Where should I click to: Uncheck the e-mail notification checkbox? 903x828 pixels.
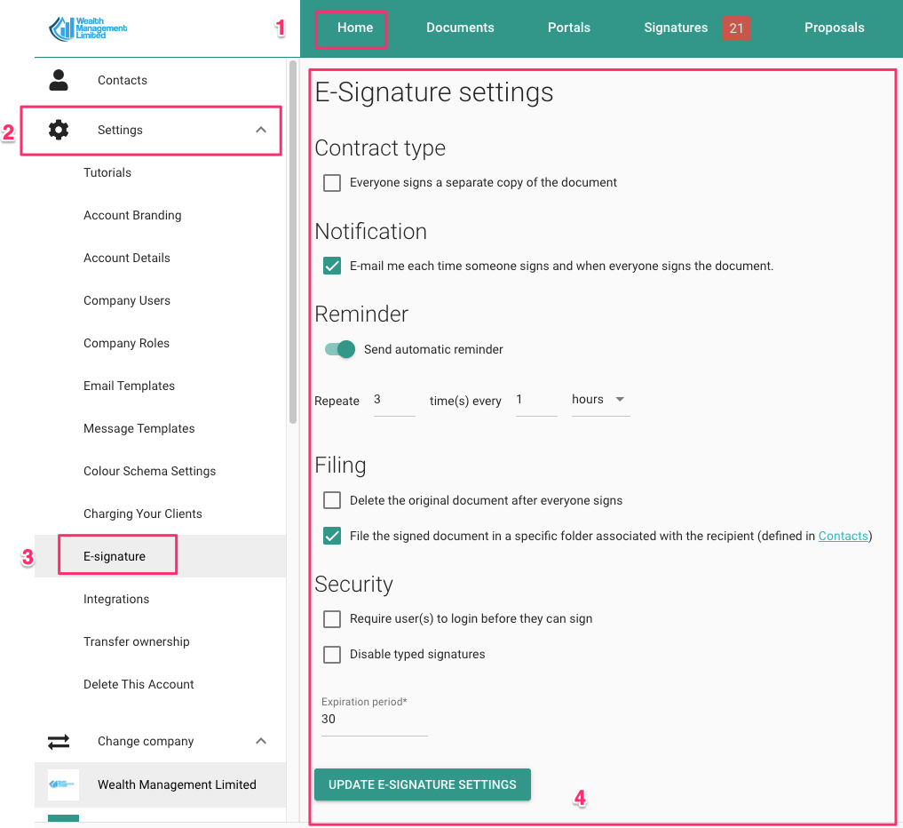(x=332, y=266)
